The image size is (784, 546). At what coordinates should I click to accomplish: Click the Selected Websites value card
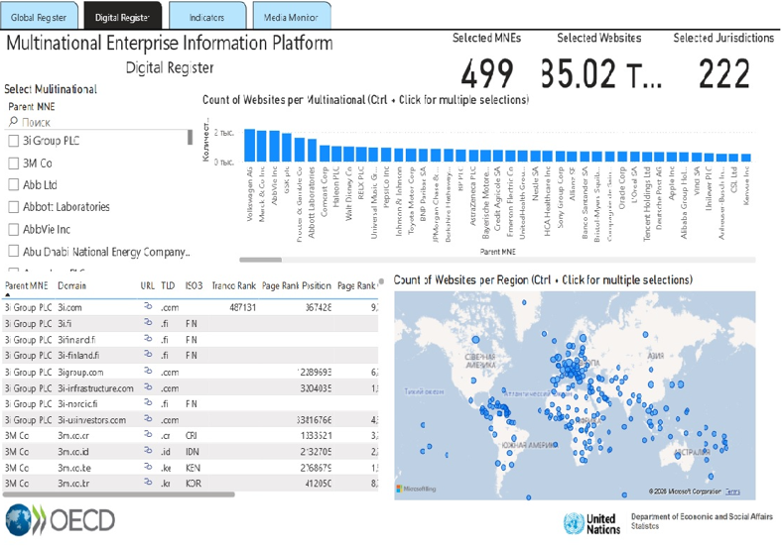[x=601, y=73]
